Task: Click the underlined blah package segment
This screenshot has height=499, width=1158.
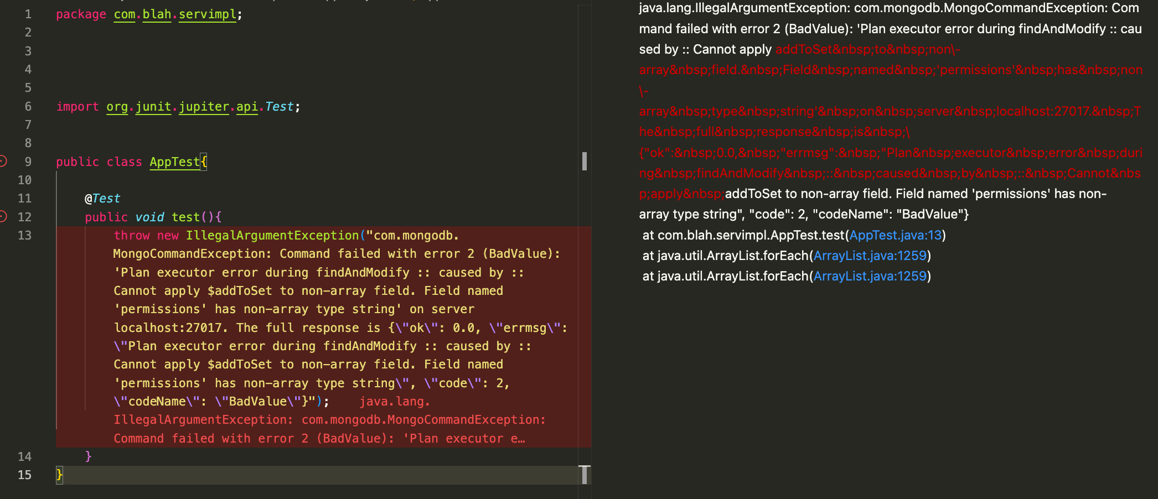Action: tap(156, 14)
